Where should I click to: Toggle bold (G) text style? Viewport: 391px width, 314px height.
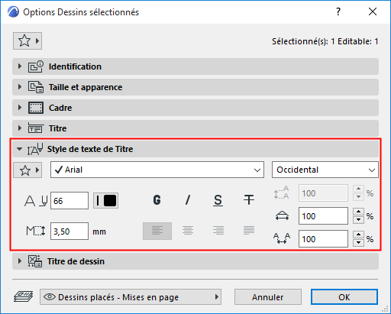click(x=157, y=200)
